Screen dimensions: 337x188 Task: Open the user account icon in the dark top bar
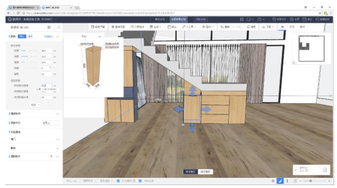(x=241, y=19)
